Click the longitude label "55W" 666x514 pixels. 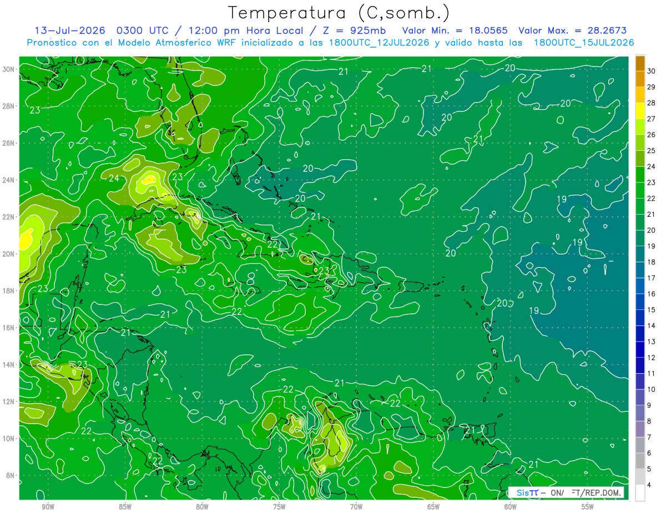(588, 507)
